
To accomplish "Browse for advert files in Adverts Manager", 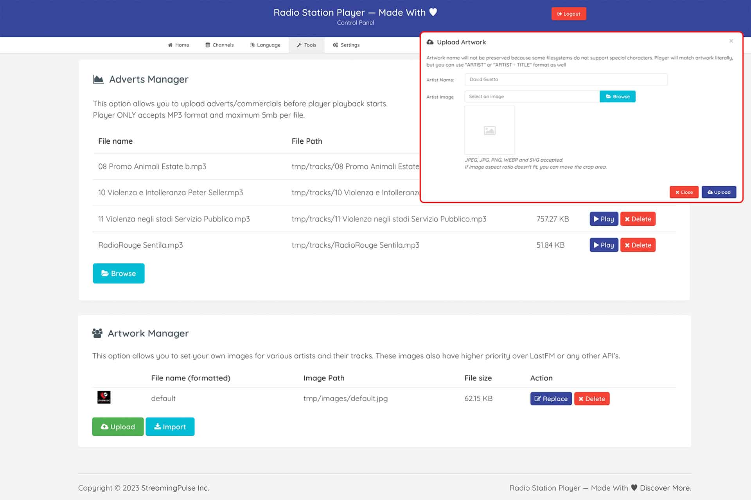I will (x=119, y=273).
